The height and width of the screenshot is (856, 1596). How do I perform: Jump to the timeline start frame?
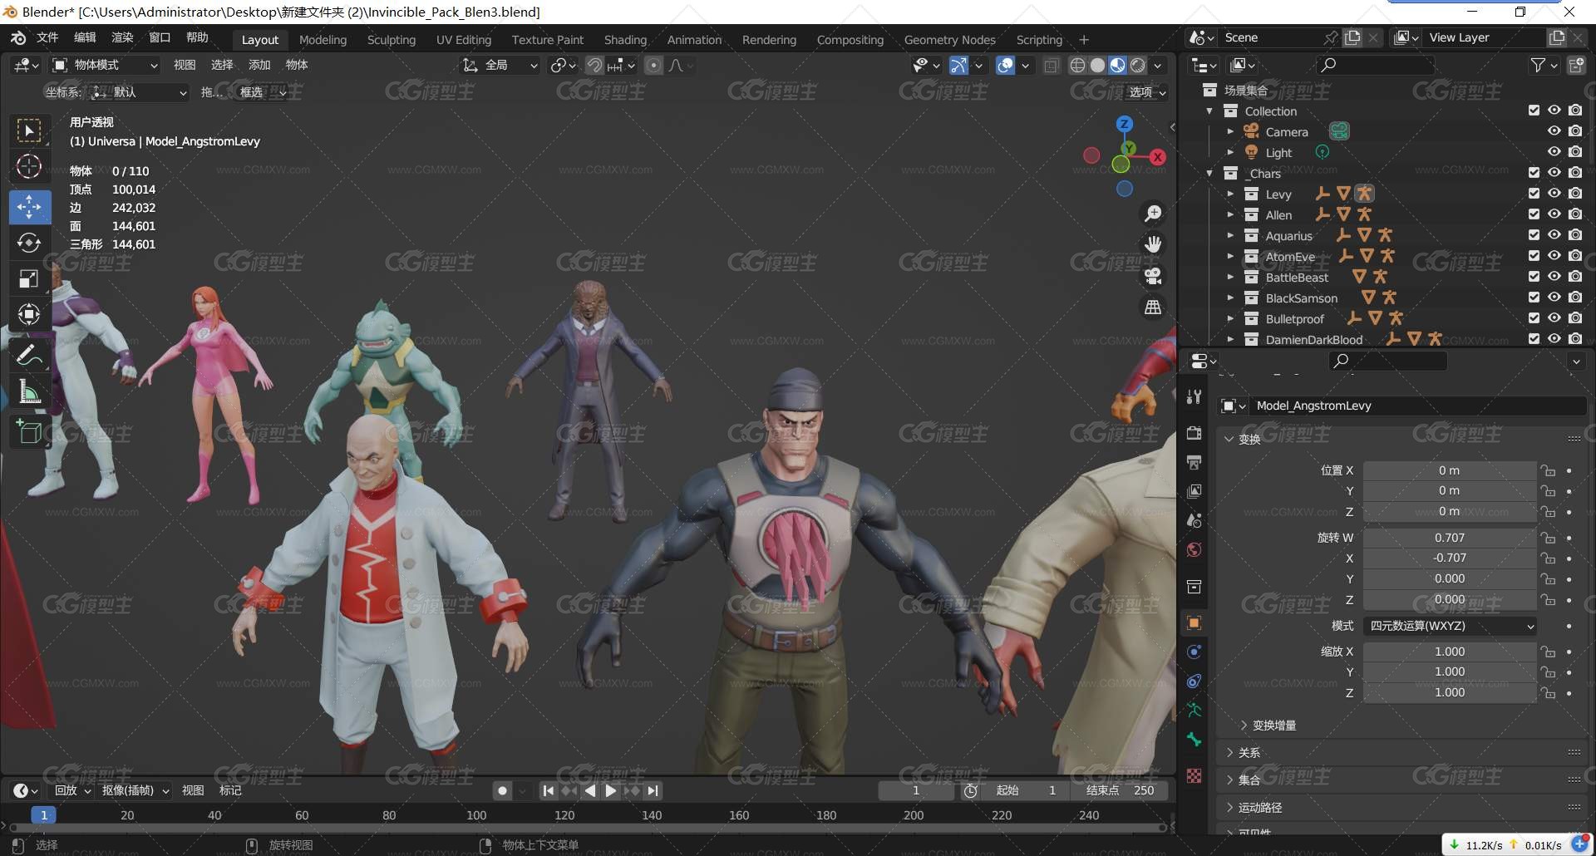coord(548,791)
